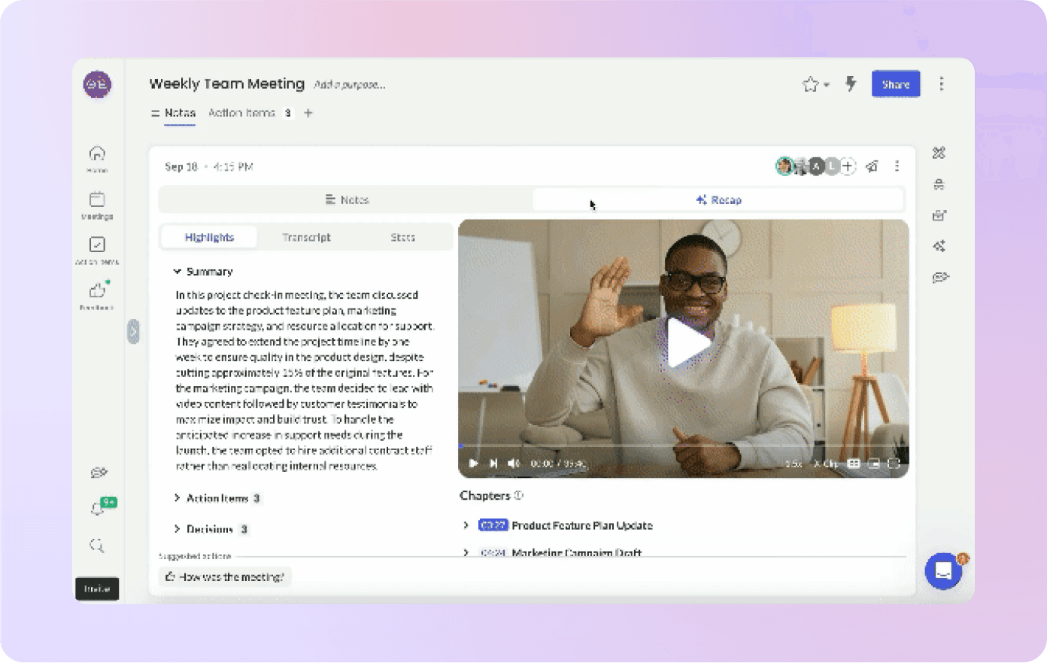The image size is (1047, 663).
Task: Toggle fullscreen on the video player
Action: click(894, 464)
